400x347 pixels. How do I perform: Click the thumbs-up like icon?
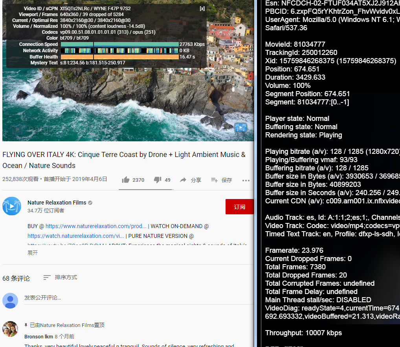(126, 180)
